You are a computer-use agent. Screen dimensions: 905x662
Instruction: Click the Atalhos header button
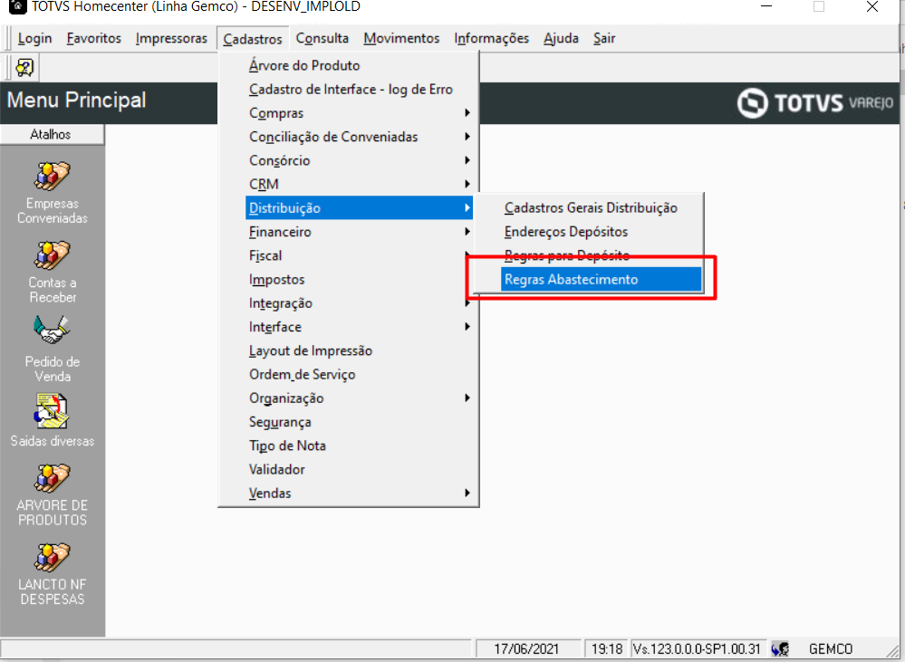coord(52,134)
